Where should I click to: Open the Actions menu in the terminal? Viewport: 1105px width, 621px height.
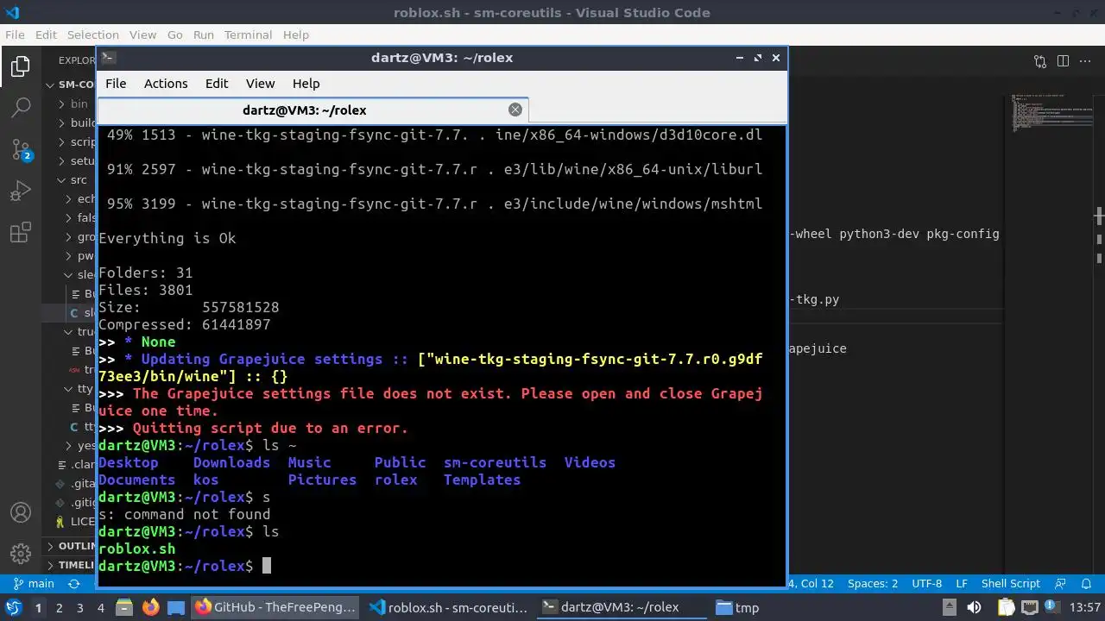point(166,84)
